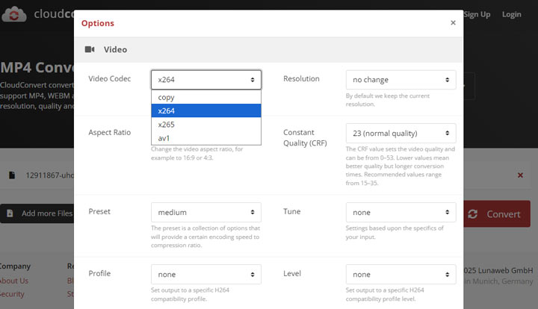
Task: Click the video camera icon beside Video
Action: pos(90,49)
